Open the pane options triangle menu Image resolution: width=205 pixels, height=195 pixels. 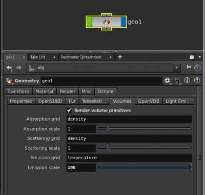[x=199, y=57]
